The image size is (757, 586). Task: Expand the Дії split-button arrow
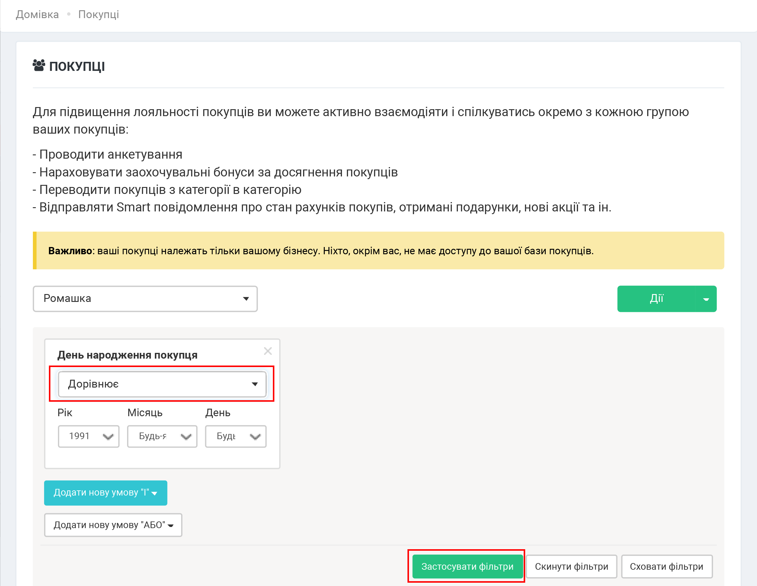point(706,299)
